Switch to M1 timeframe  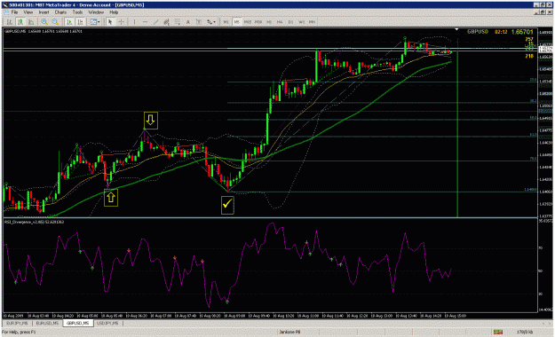coord(226,22)
